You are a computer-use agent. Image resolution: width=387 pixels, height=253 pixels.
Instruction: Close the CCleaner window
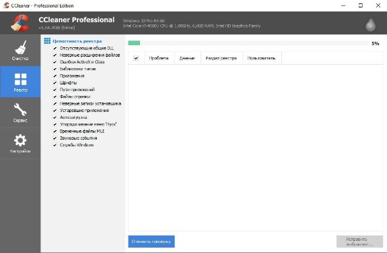(378, 5)
